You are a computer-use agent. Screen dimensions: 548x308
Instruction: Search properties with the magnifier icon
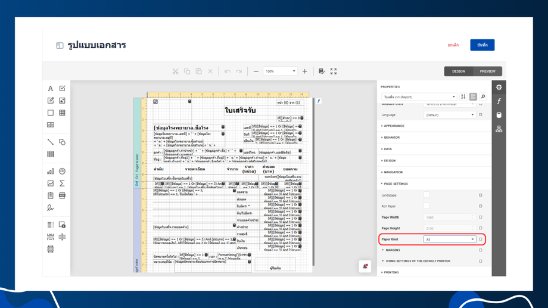(x=483, y=97)
